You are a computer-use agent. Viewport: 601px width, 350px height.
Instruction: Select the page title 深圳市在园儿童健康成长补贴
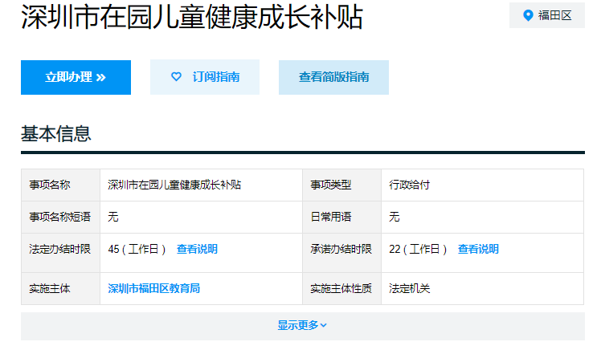coord(192,17)
